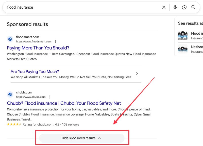Viewport: 203px width, 146px height.
Task: Open Google Lens image search
Action: (184, 7)
